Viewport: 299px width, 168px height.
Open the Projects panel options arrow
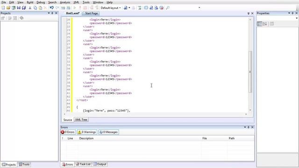49,13
